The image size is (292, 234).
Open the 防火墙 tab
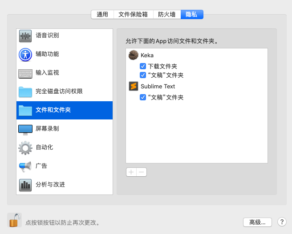point(166,14)
